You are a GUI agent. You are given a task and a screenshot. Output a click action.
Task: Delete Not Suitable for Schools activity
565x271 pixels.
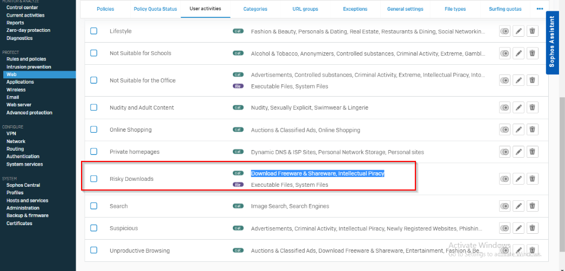[x=532, y=53]
